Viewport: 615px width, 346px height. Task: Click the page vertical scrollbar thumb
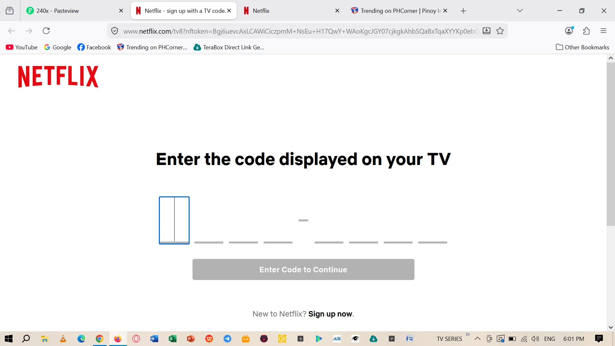(611, 144)
